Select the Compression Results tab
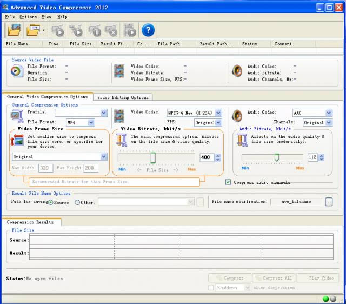The image size is (346, 304). click(x=30, y=222)
